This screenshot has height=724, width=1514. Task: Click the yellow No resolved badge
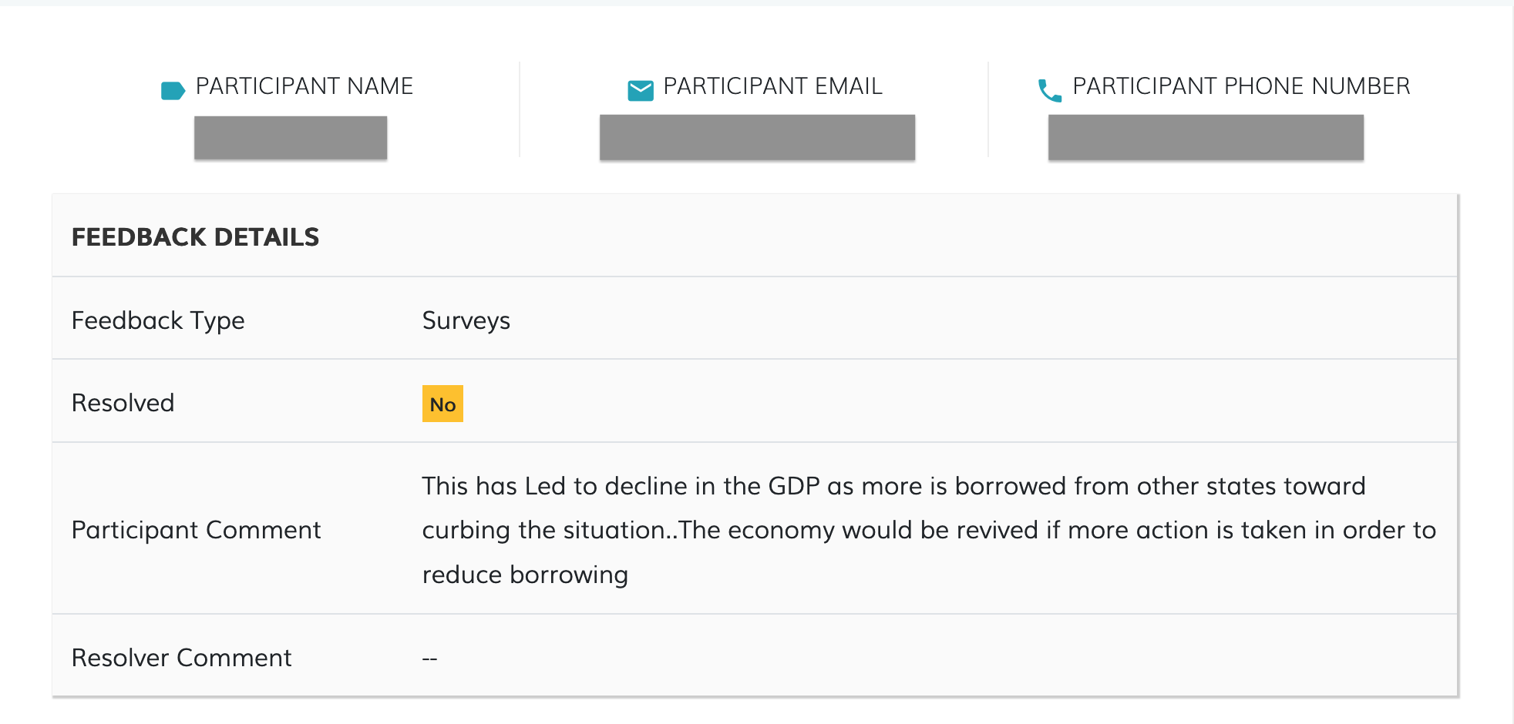tap(442, 404)
